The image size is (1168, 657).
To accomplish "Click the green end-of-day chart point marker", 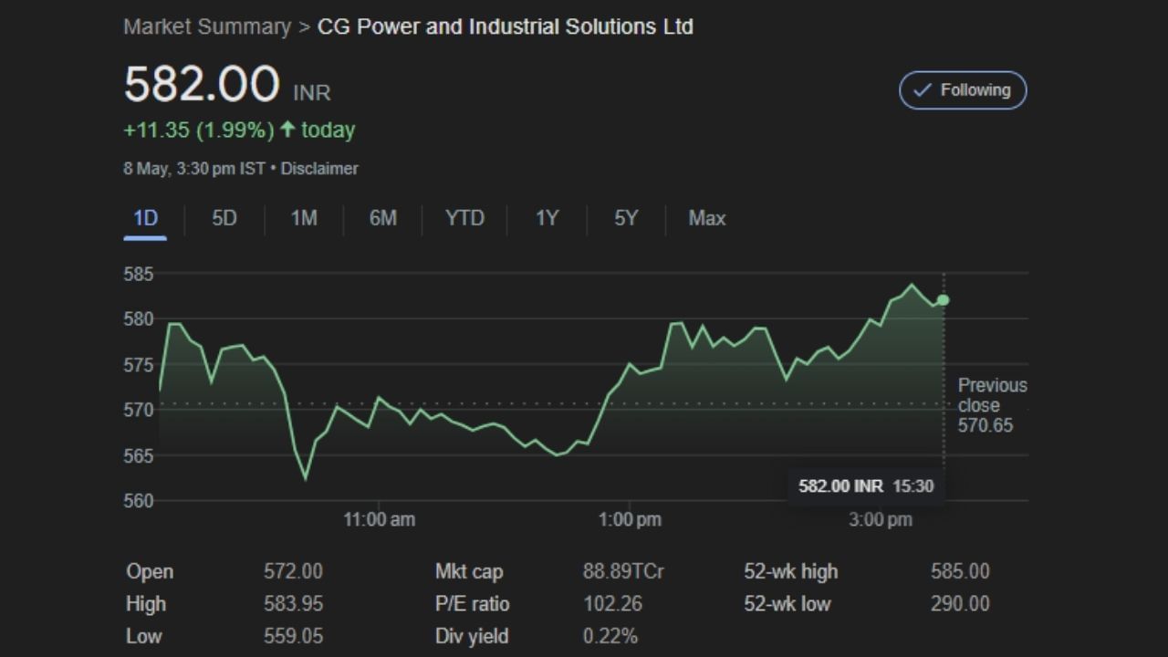I will pos(944,300).
